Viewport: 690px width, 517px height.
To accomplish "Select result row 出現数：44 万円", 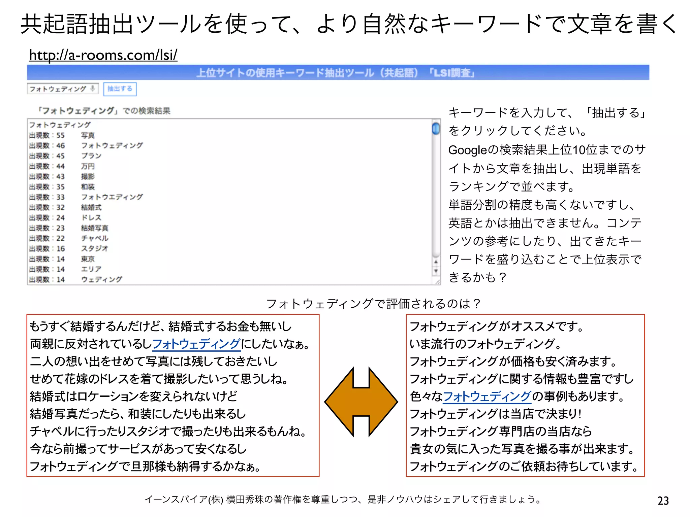I will coord(62,166).
